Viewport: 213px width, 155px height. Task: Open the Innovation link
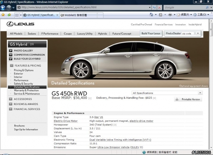pyautogui.click(x=180, y=24)
